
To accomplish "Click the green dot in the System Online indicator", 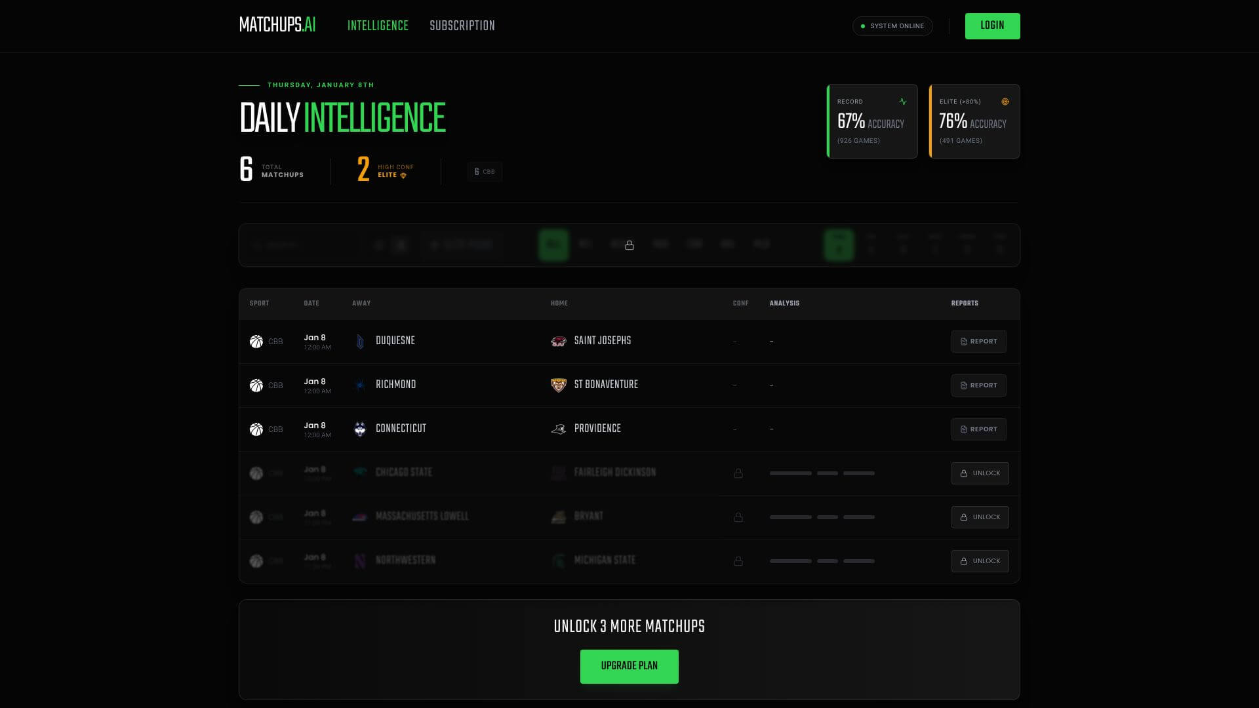I will (862, 26).
